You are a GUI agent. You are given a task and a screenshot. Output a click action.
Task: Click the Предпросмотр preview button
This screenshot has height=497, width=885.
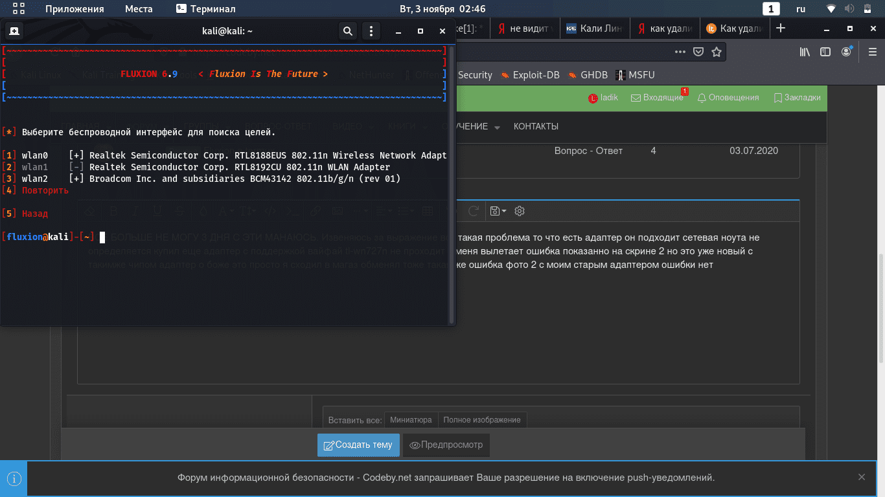[x=446, y=445]
